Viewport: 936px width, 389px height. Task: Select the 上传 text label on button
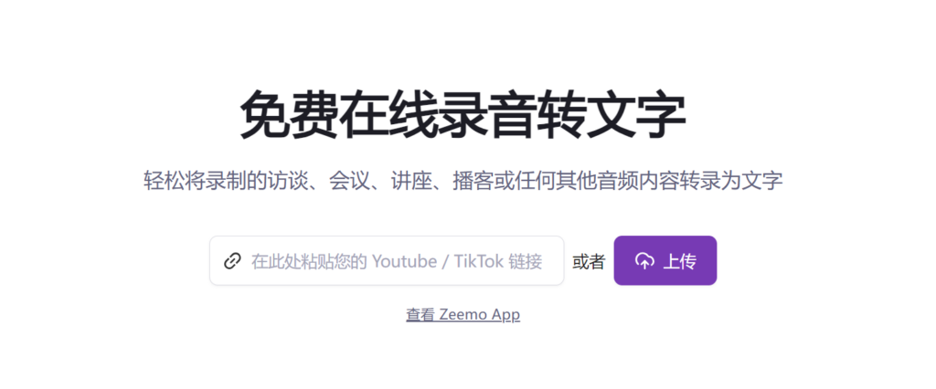pyautogui.click(x=679, y=261)
